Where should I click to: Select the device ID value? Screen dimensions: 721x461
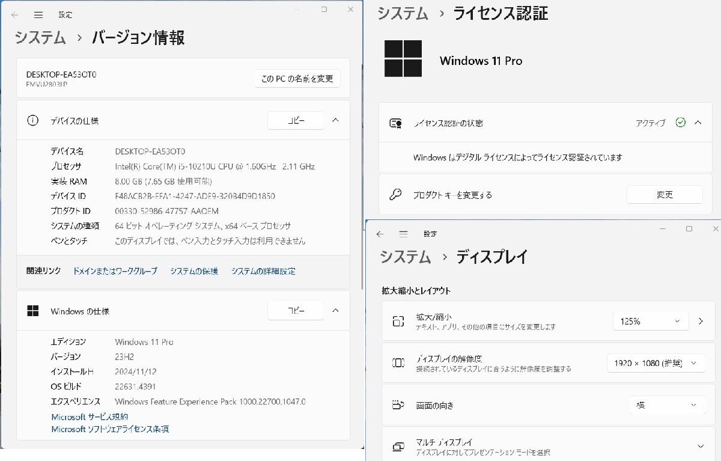click(195, 197)
